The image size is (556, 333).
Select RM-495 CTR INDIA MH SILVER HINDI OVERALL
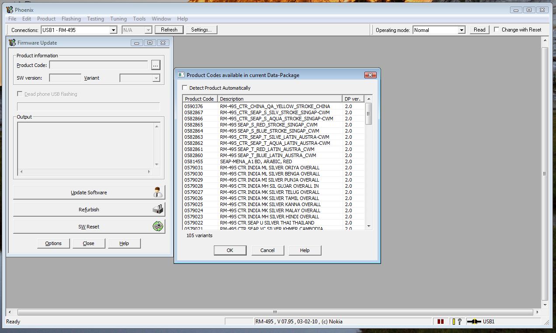[274, 217]
